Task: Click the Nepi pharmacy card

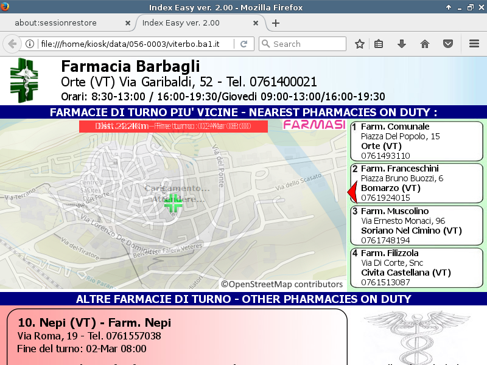Action: [x=177, y=336]
